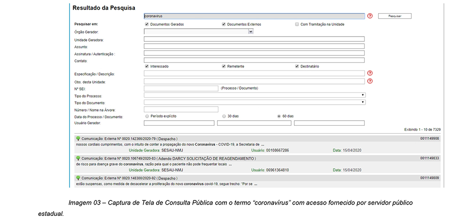Click tree icon of result 0020.142366/2020-79
451x222 pixels.
[x=78, y=138]
